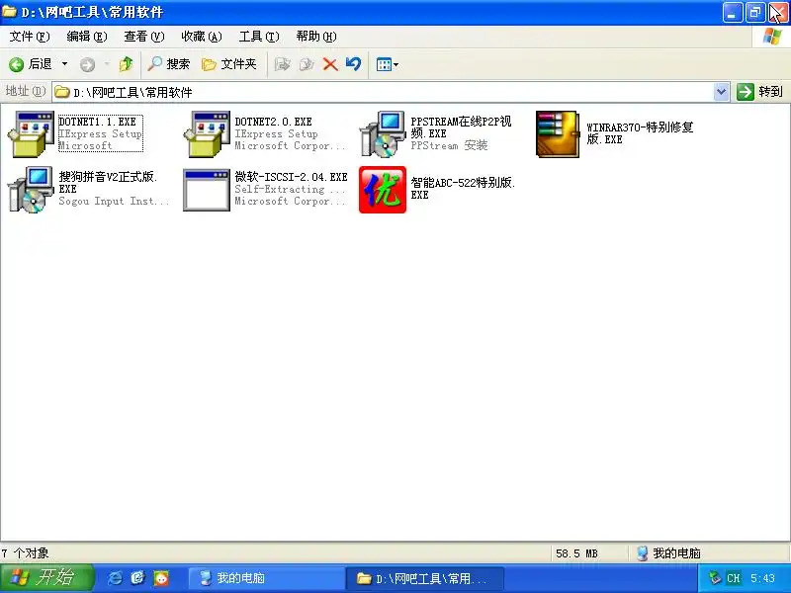The image size is (791, 593).
Task: Switch to 我的电脑 taskbar window
Action: (x=266, y=578)
